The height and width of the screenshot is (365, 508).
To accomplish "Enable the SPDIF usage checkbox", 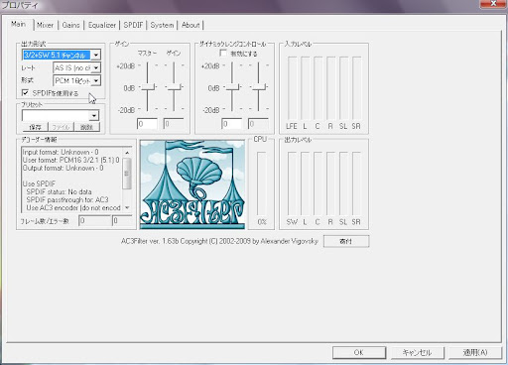I will tap(25, 93).
